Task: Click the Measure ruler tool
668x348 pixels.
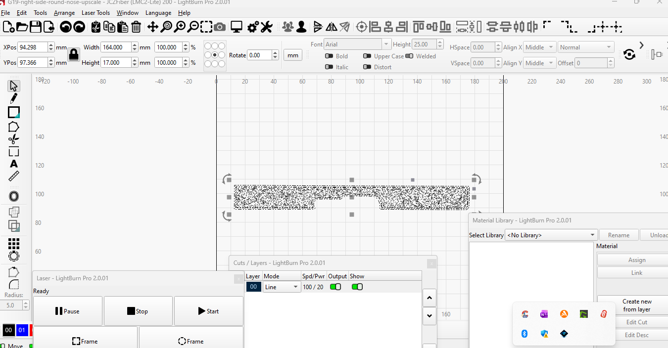Action: coord(14,176)
